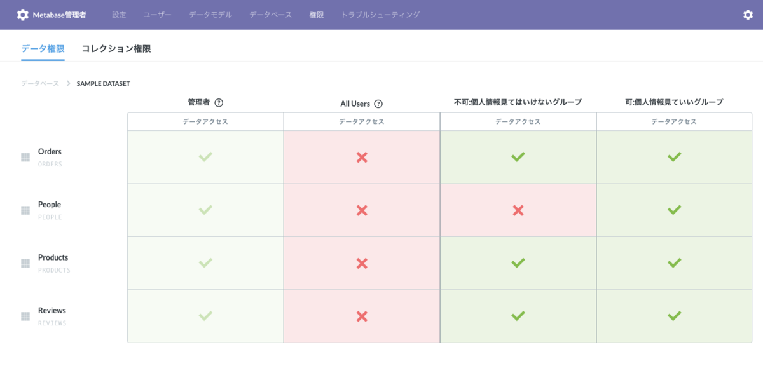Screen dimensions: 763x380
Task: Click the Reviews table grid icon
Action: pos(25,316)
